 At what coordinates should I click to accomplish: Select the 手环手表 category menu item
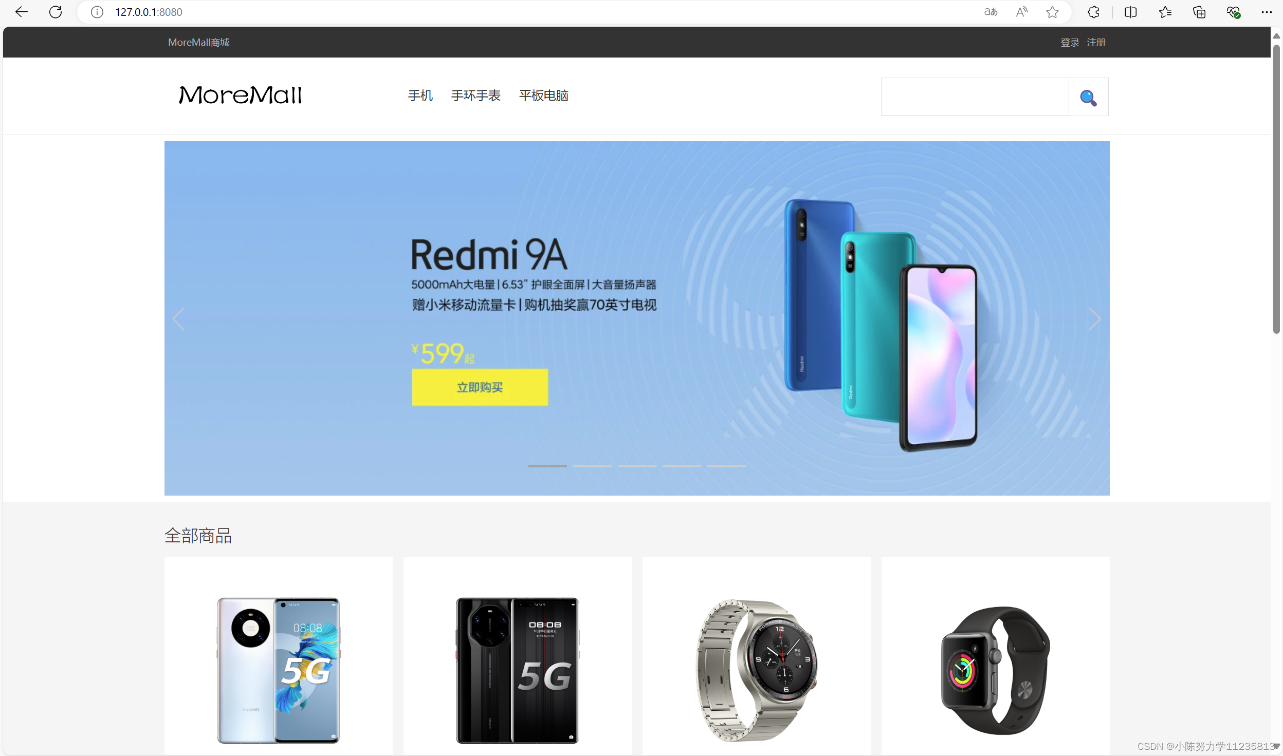pyautogui.click(x=475, y=96)
